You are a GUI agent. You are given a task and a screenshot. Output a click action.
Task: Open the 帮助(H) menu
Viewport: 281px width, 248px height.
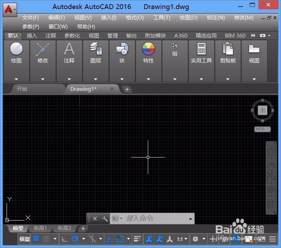(86, 27)
